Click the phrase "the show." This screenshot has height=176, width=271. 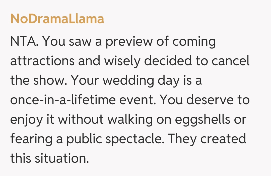pyautogui.click(x=38, y=81)
